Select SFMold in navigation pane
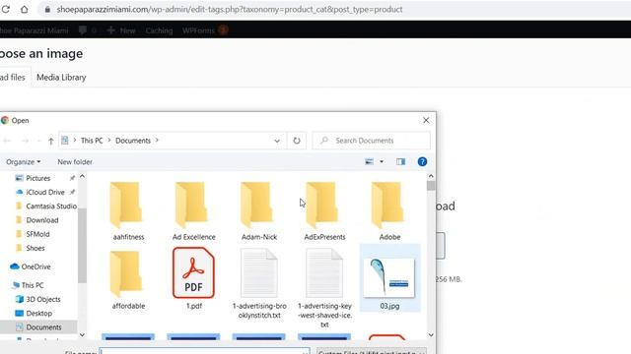The height and width of the screenshot is (354, 631). (x=37, y=234)
